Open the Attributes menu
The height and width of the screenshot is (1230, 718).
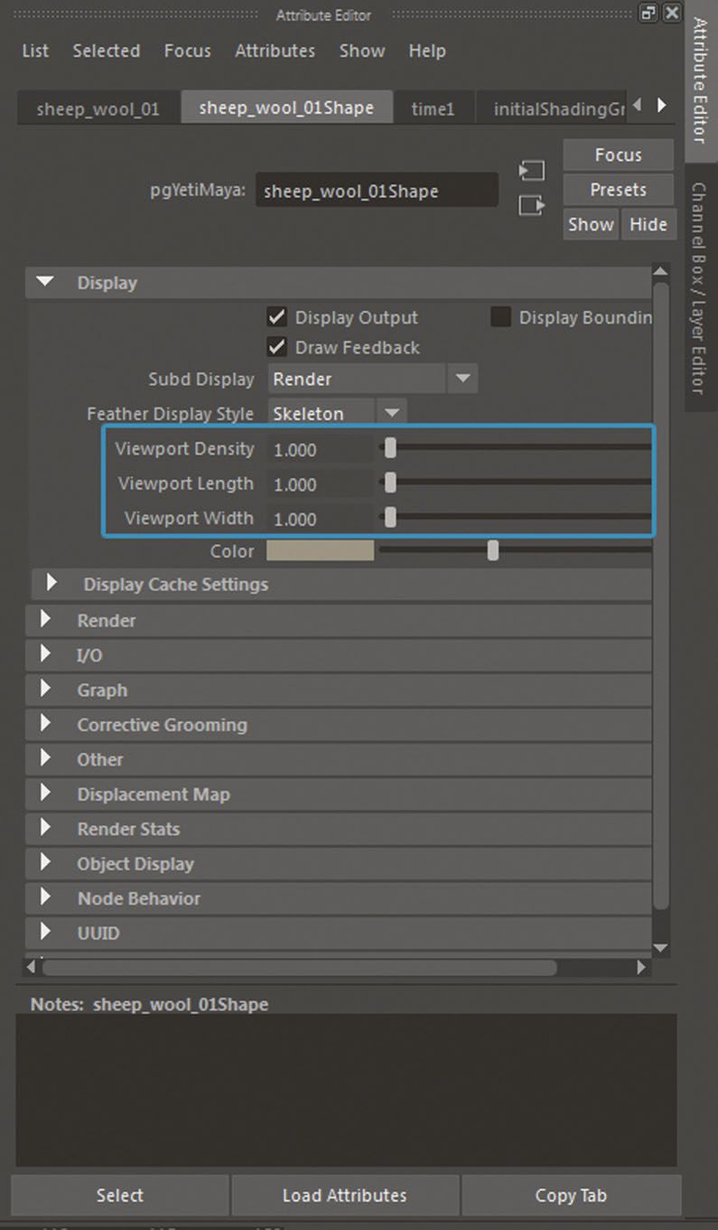[x=275, y=52]
